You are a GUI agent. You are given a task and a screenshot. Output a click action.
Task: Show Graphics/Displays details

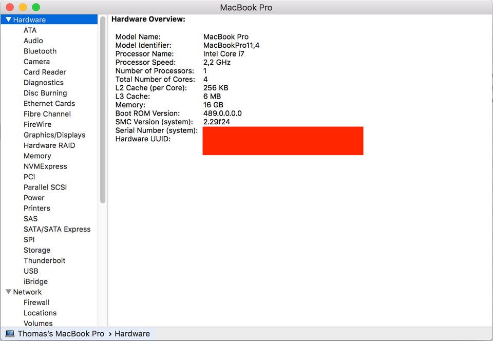point(54,135)
